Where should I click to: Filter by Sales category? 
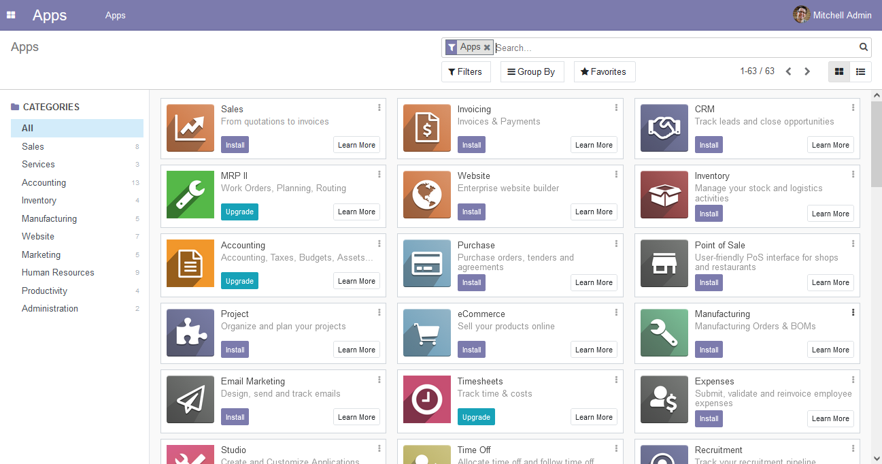77,146
